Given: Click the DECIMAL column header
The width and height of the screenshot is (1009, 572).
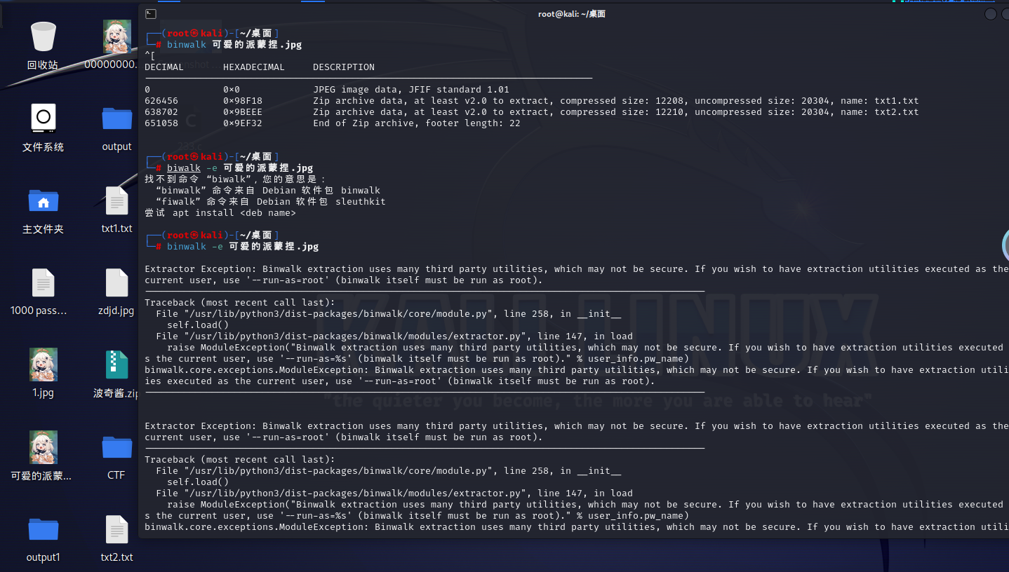Looking at the screenshot, I should [x=164, y=67].
